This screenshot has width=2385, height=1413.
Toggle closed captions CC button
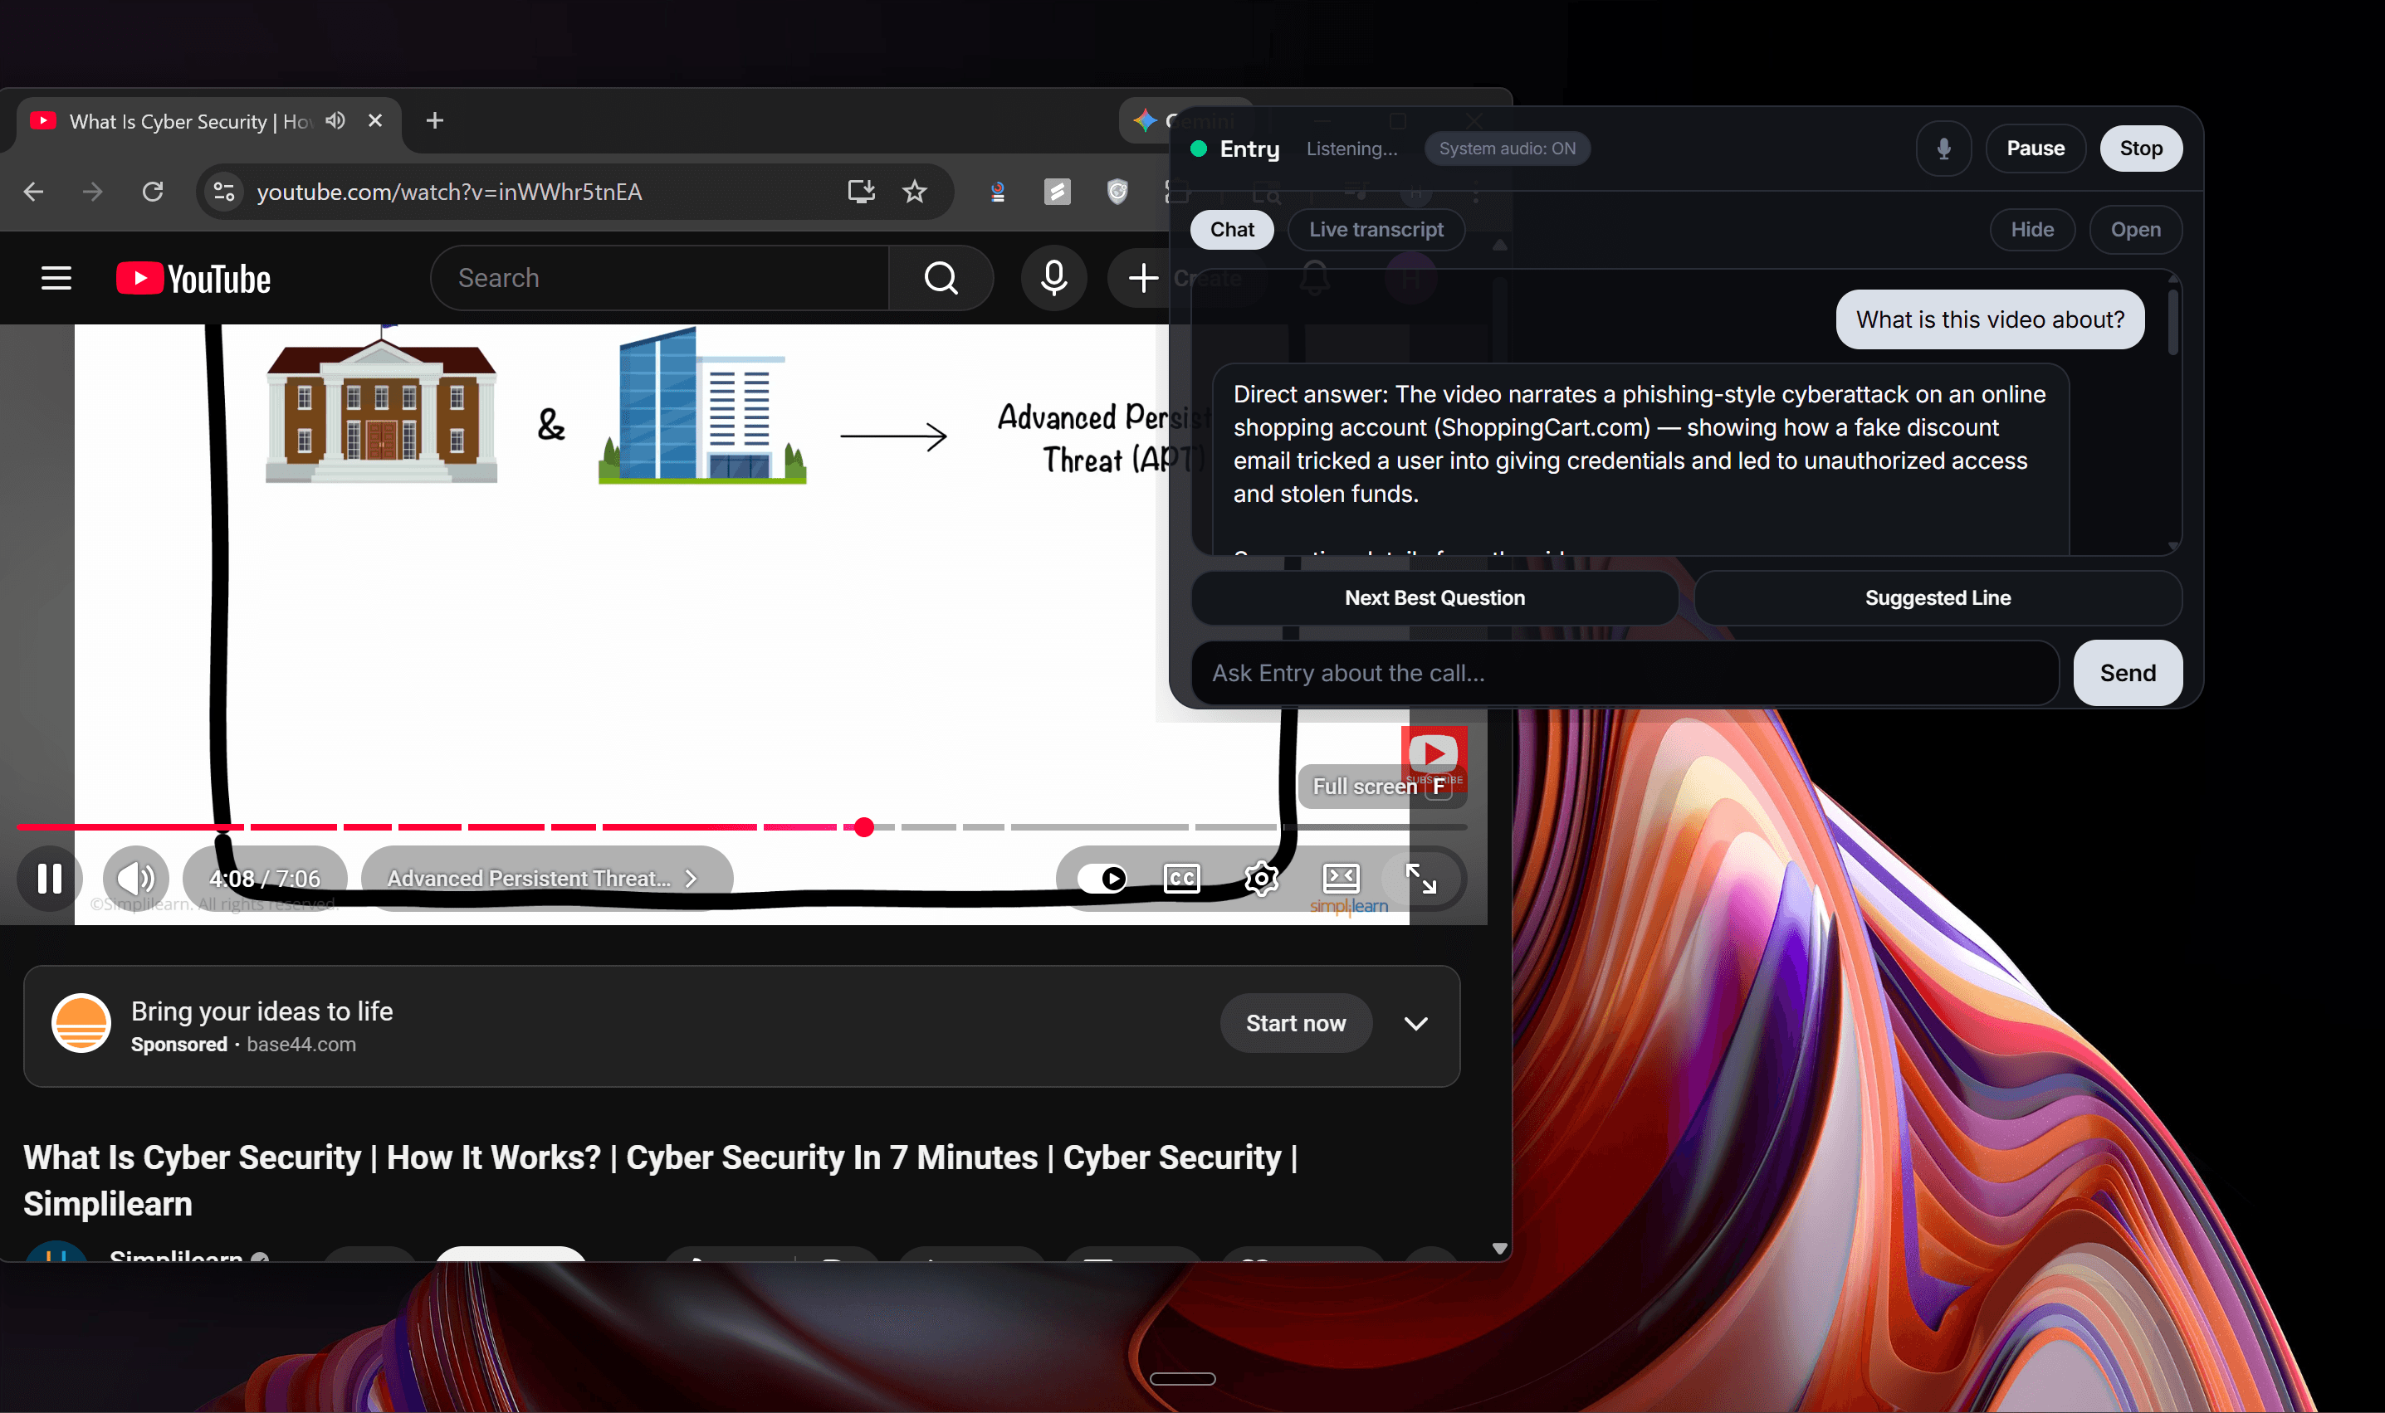point(1182,878)
